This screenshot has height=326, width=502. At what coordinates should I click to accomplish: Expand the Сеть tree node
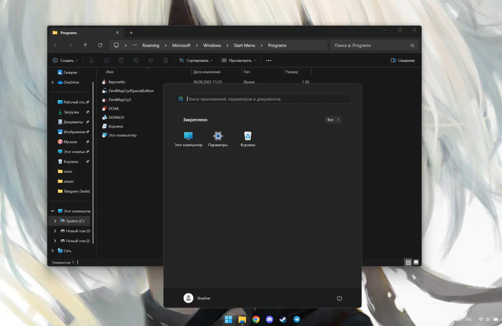coord(53,251)
